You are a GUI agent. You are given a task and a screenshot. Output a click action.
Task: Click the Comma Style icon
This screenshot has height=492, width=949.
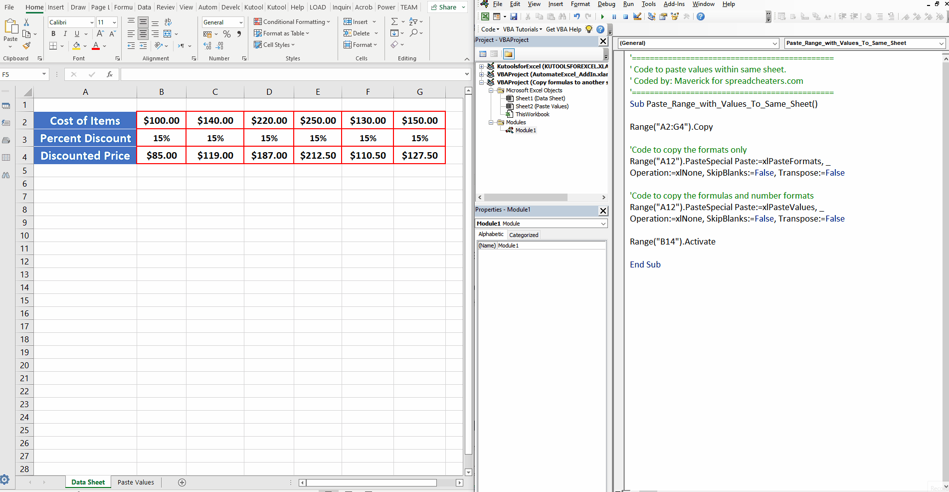click(x=239, y=34)
